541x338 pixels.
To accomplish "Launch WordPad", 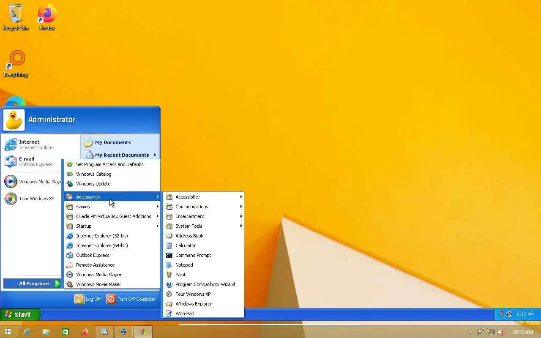I will (204, 313).
